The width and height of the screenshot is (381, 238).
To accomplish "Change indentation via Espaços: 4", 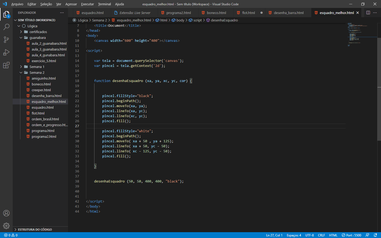I will point(294,235).
